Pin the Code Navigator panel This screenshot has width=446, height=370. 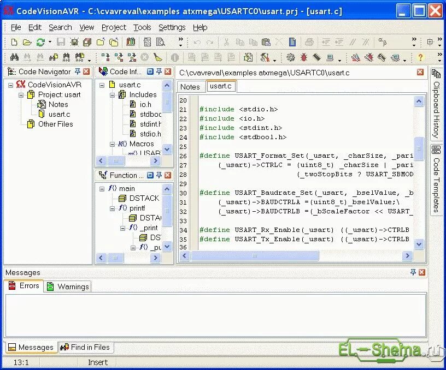(x=78, y=71)
